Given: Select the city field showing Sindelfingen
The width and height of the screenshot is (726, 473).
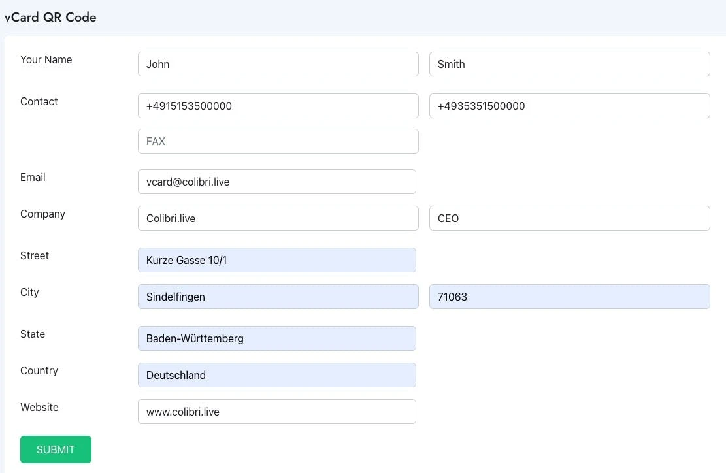Looking at the screenshot, I should tap(278, 297).
